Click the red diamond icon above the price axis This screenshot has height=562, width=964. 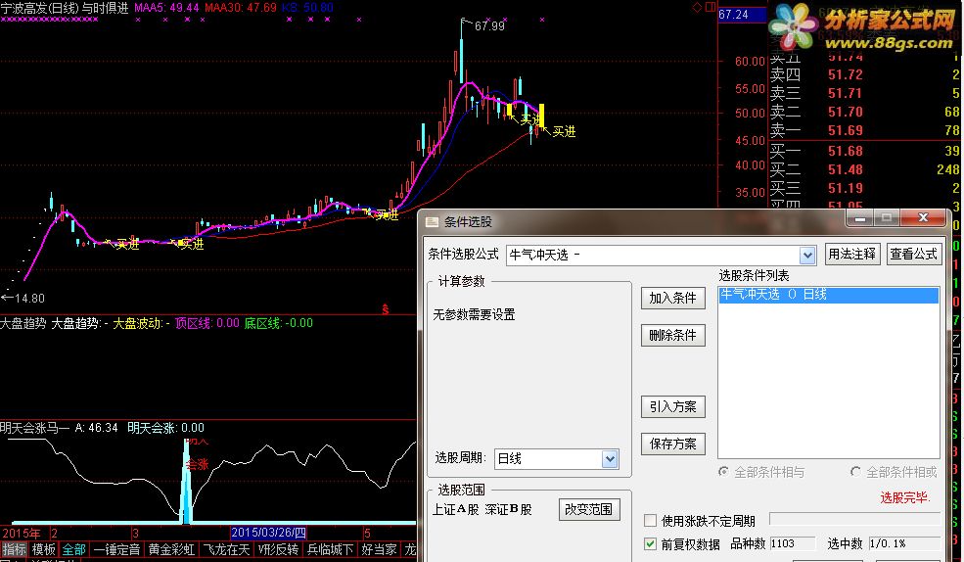coord(697,8)
